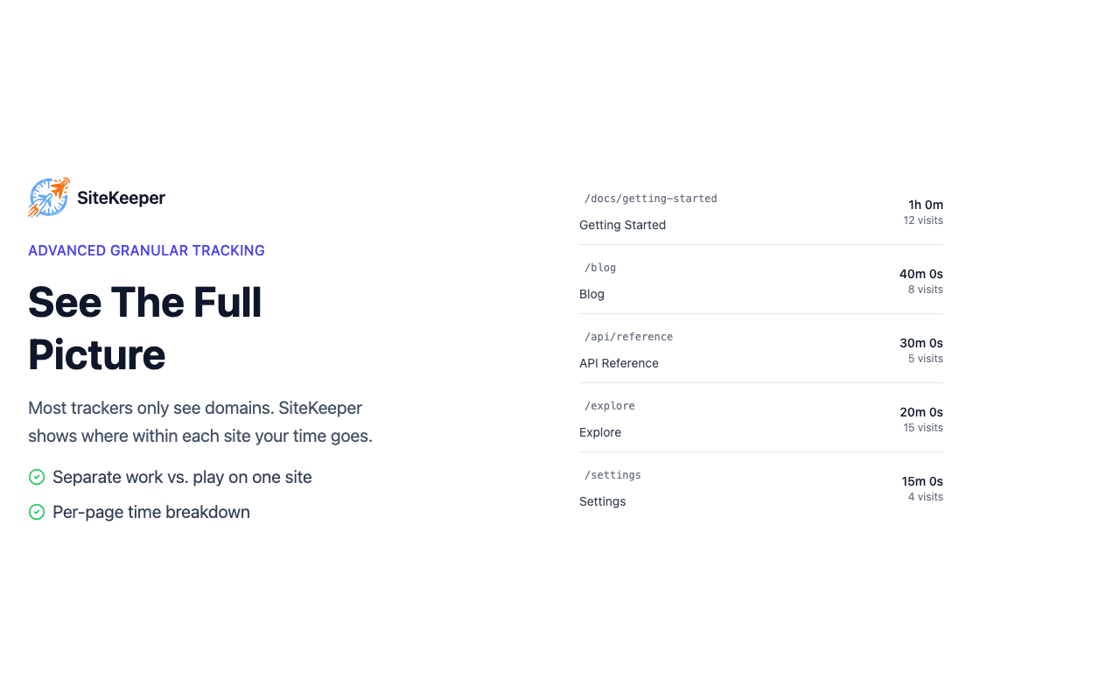Click the Per-page time breakdown text
This screenshot has height=700, width=1120.
tap(151, 512)
